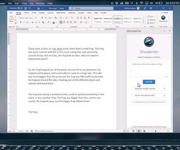Click the pen icon beside the user avatar
This screenshot has height=150, width=180.
pos(145,8)
